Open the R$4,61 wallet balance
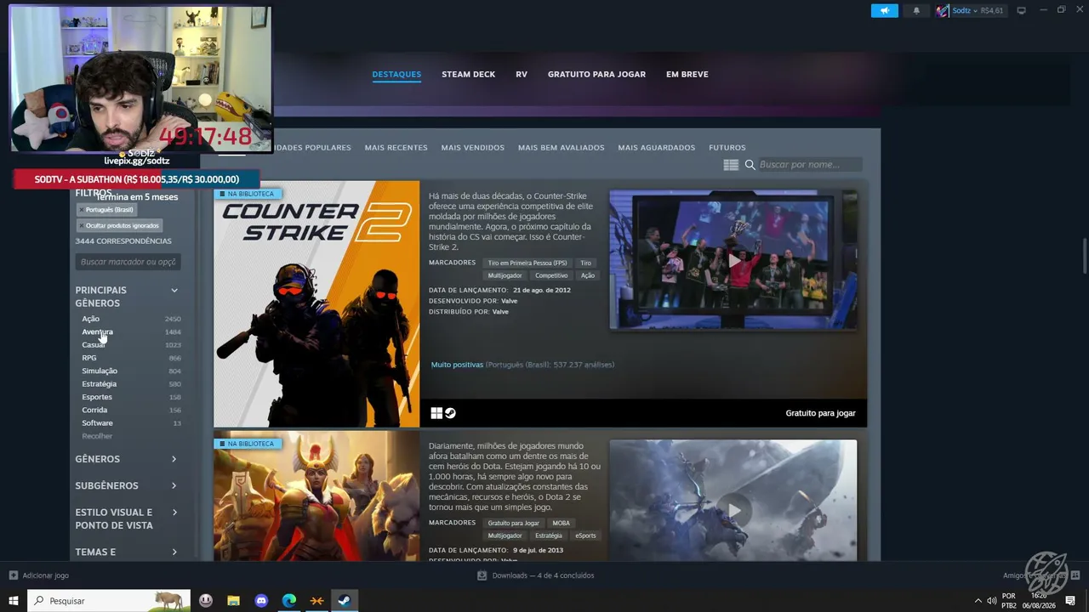This screenshot has height=612, width=1089. tap(992, 11)
